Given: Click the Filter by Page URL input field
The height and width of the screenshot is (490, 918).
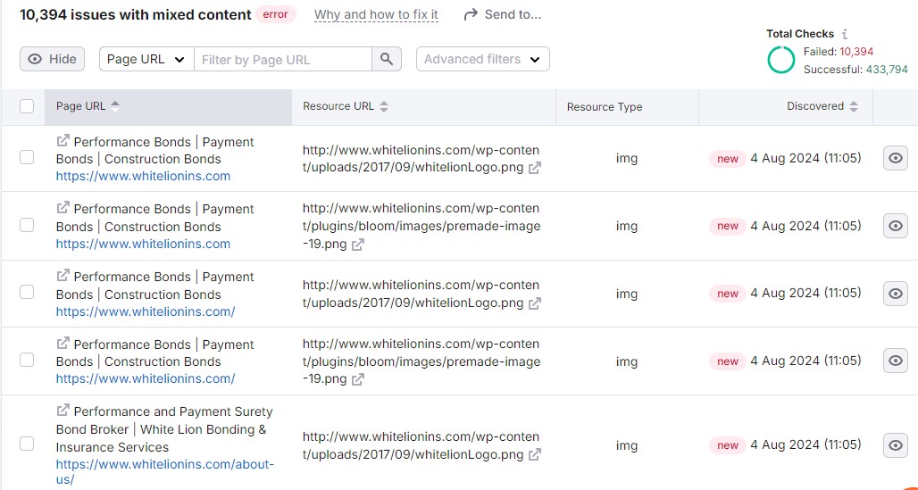Looking at the screenshot, I should pos(282,59).
